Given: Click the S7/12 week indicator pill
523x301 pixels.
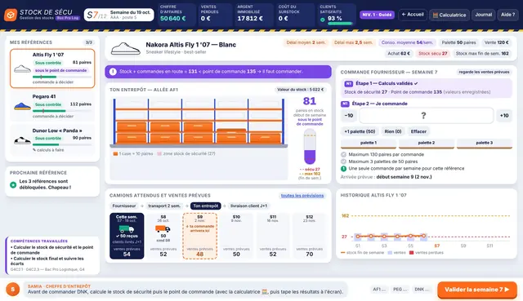Looking at the screenshot, I should [118, 15].
